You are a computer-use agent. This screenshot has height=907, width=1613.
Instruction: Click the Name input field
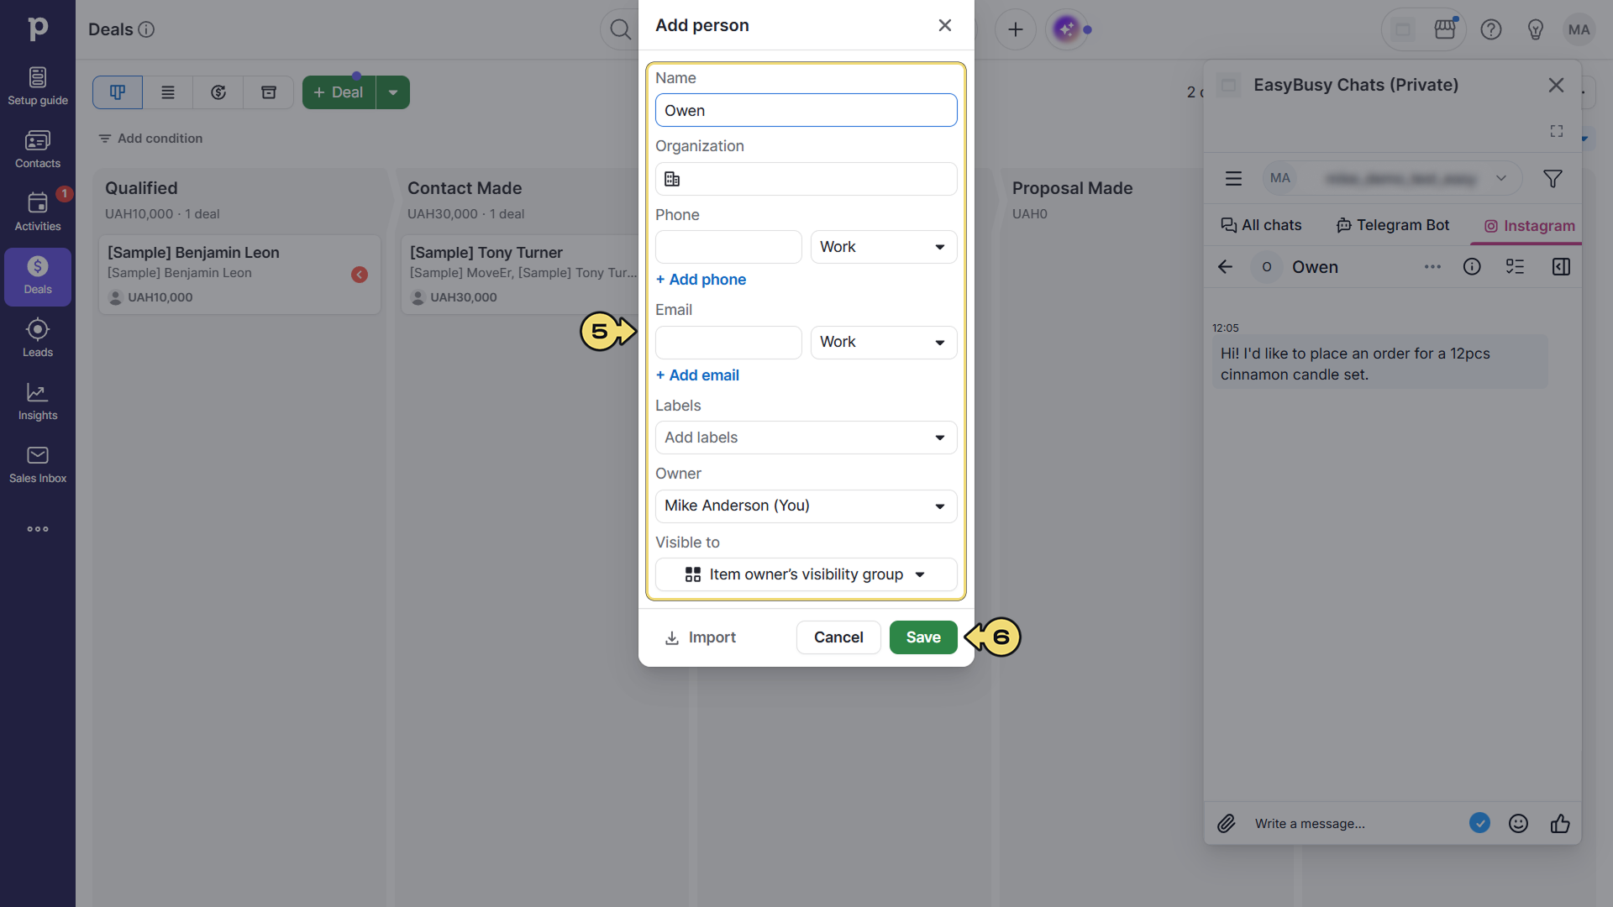(x=806, y=110)
